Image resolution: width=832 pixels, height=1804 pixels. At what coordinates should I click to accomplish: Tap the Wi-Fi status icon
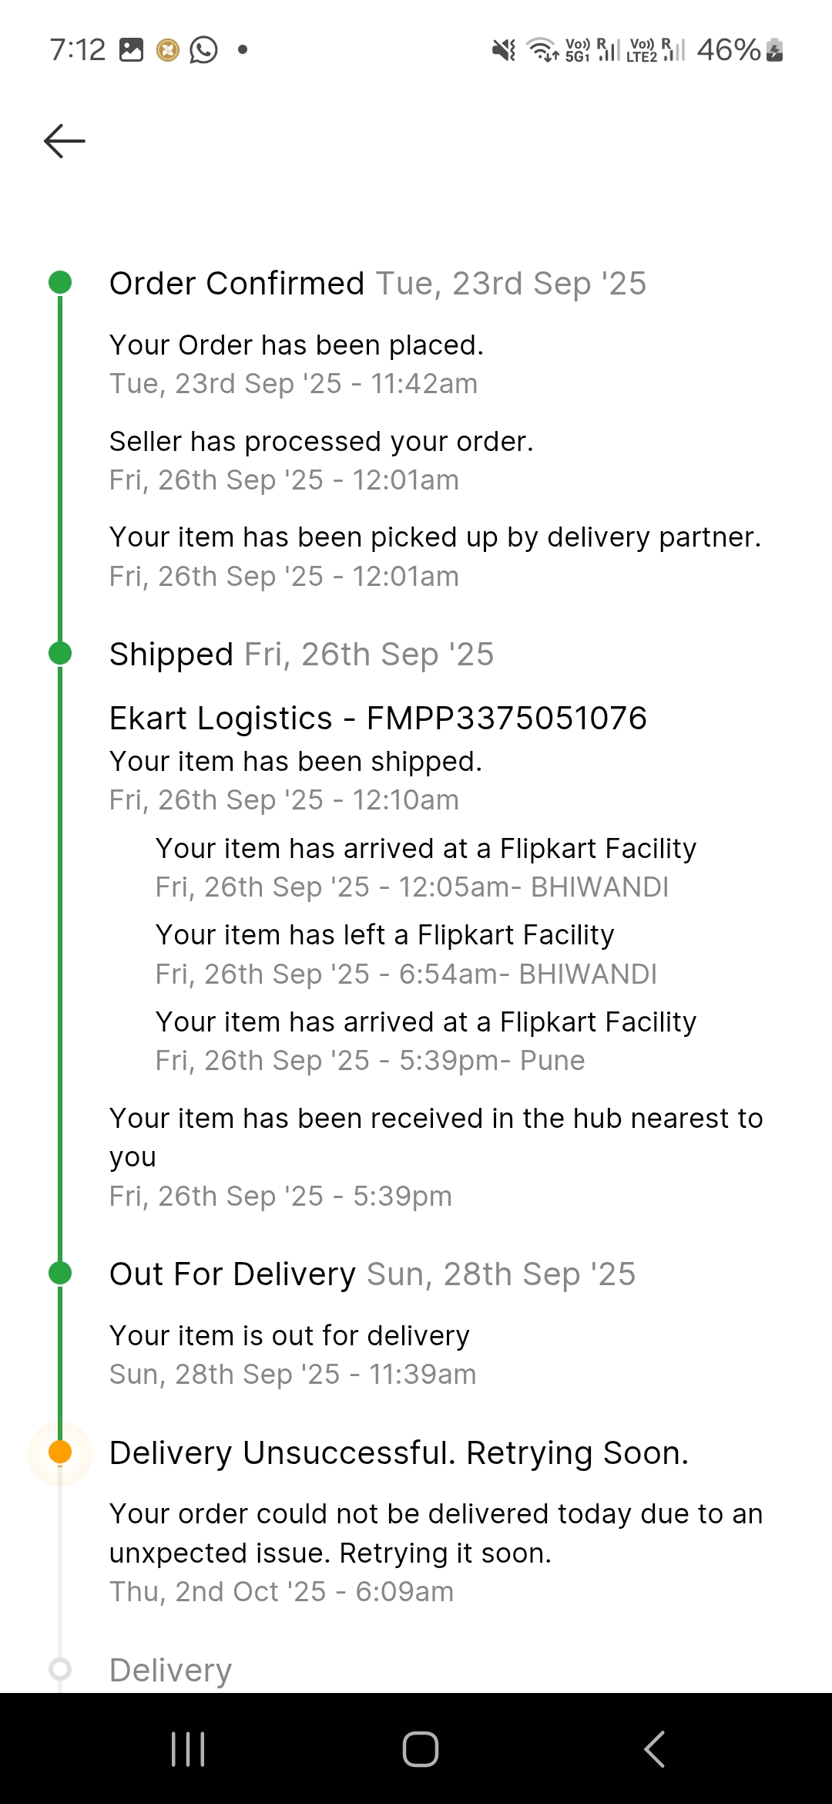click(x=542, y=50)
